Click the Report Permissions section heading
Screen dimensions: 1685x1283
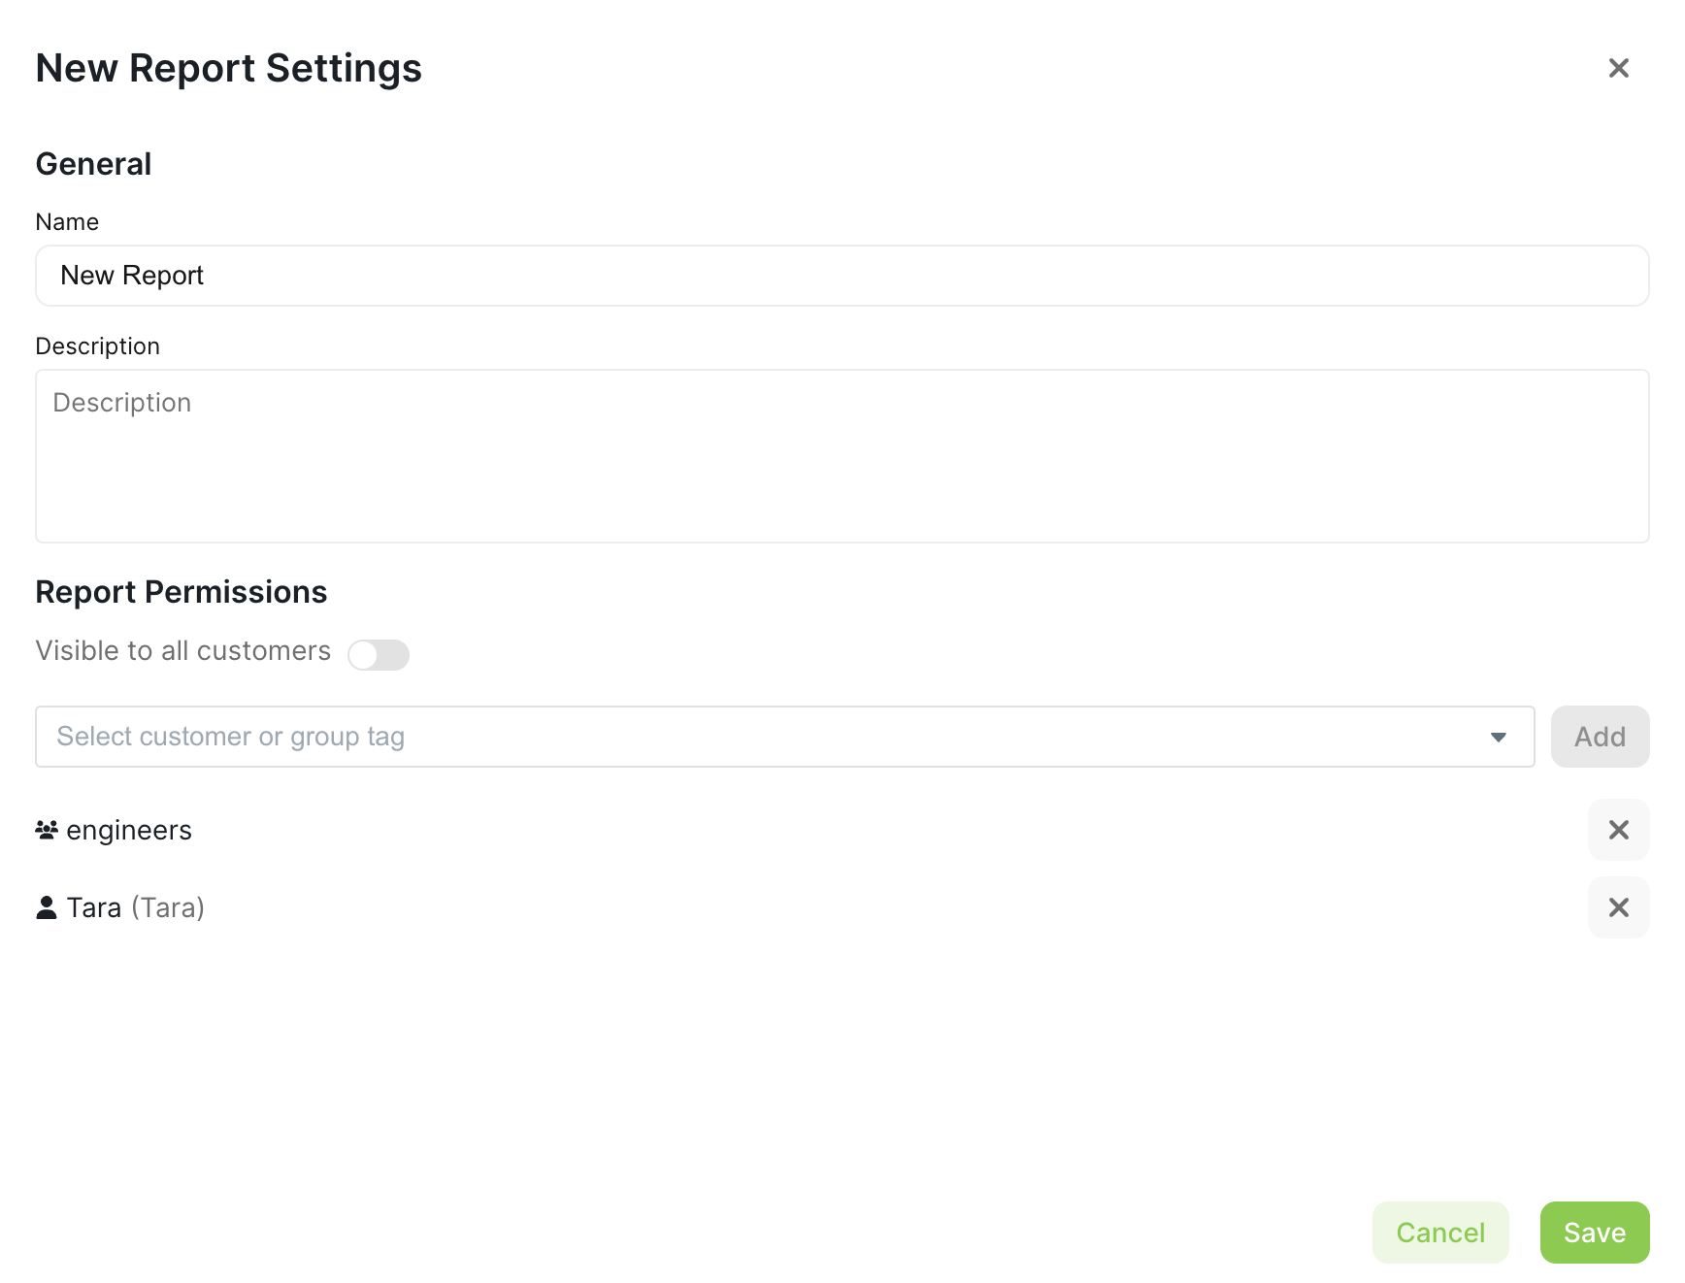click(181, 592)
